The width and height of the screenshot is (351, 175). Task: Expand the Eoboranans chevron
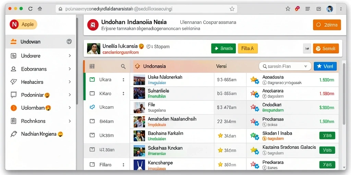(x=70, y=69)
